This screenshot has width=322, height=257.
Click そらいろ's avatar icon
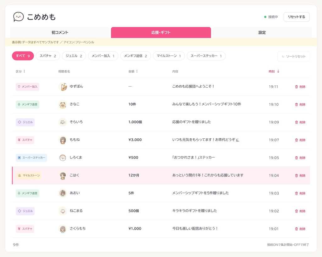[63, 122]
